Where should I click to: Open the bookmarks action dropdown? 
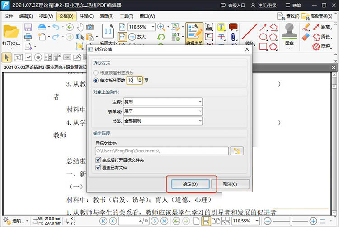point(163,121)
